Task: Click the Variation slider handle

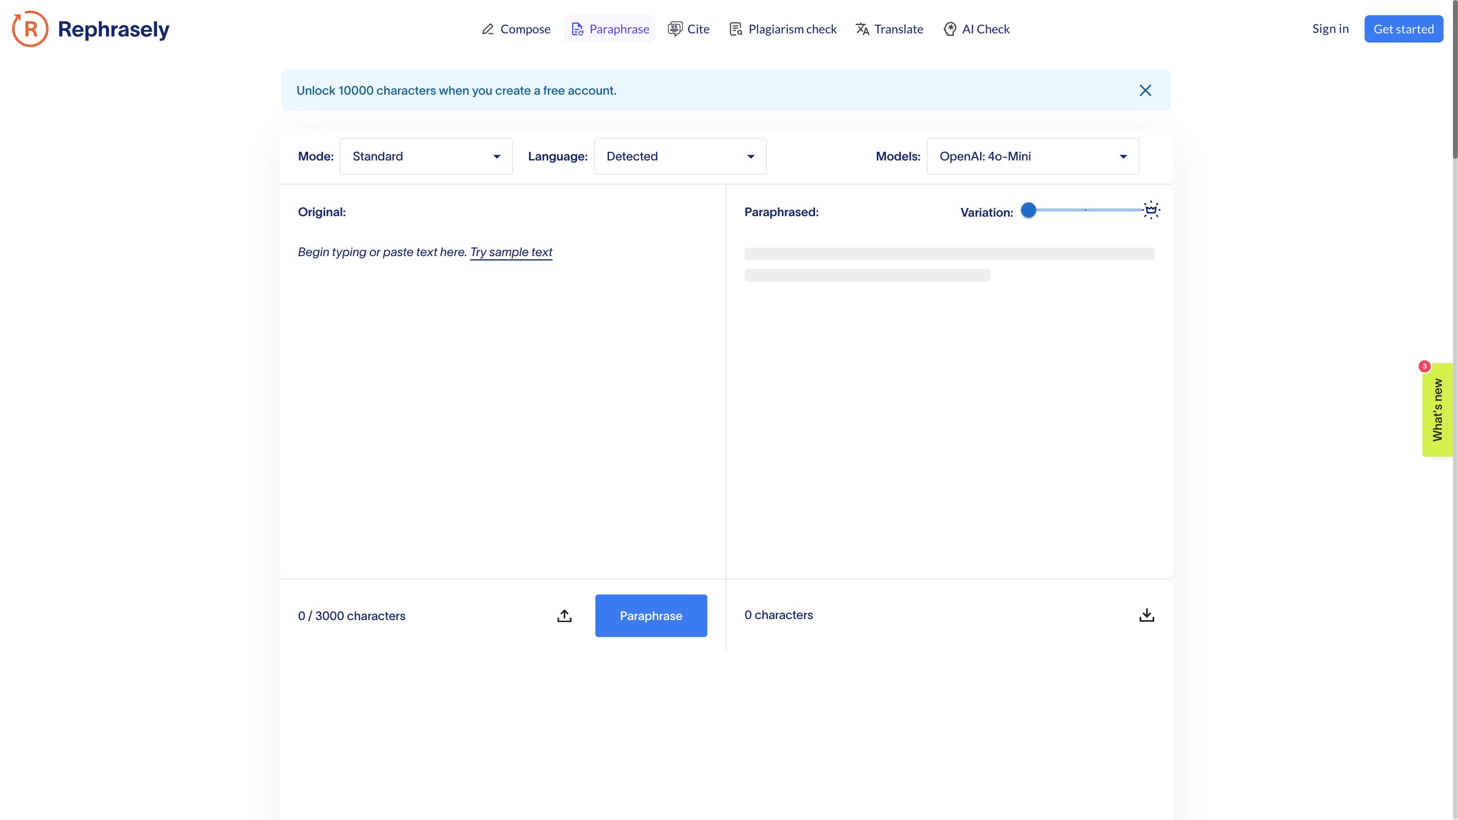Action: 1028,210
